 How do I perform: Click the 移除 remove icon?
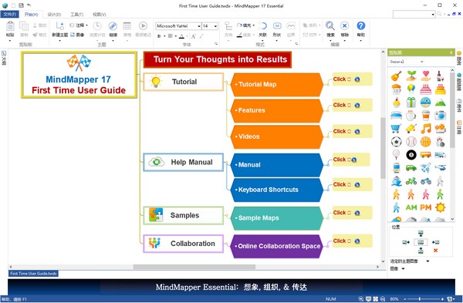344,26
